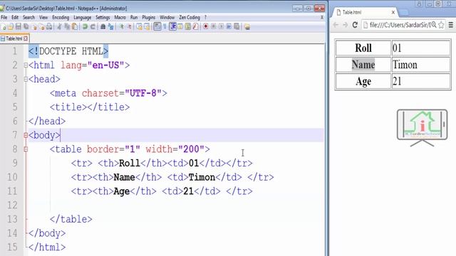Click Chrome's Forward arrow button
This screenshot has height=256, width=456.
click(345, 25)
